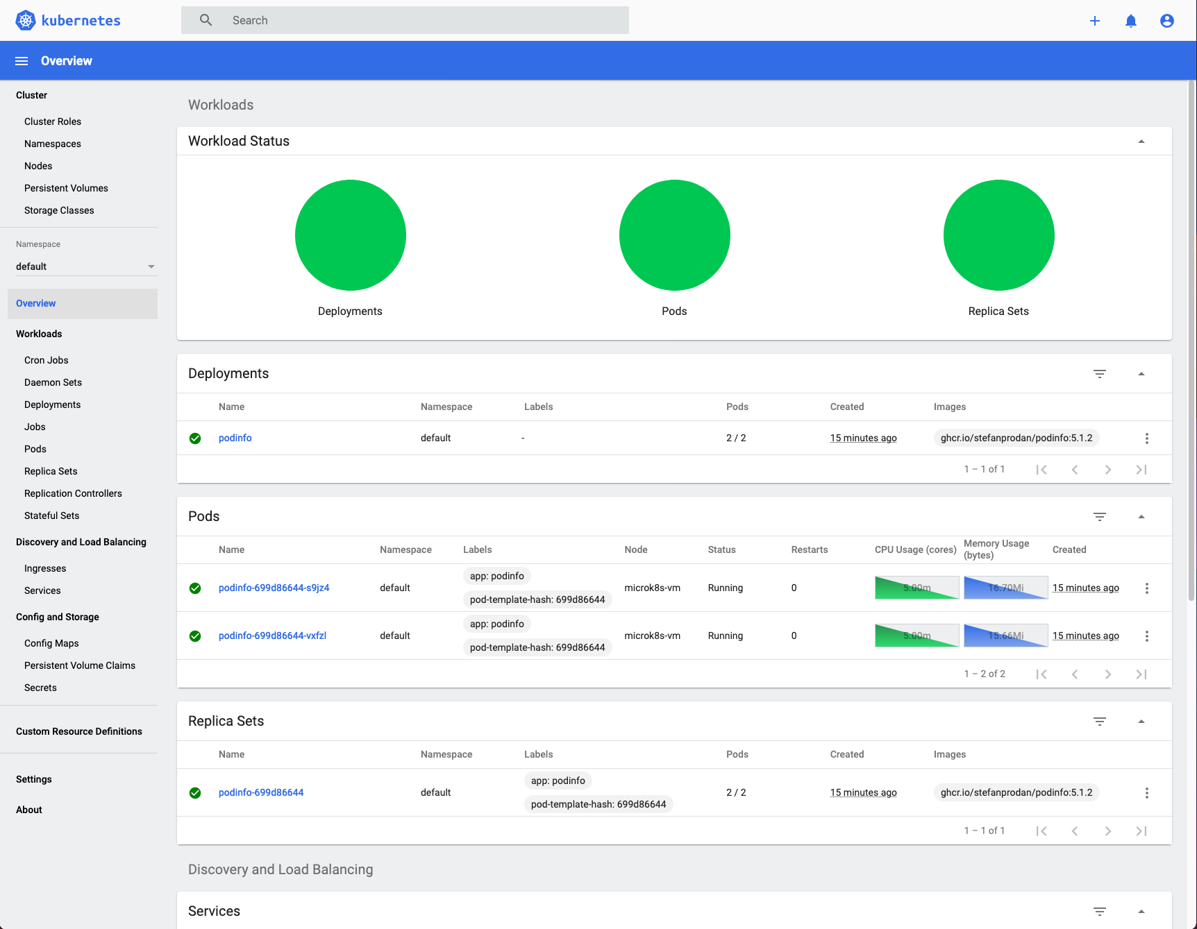The height and width of the screenshot is (929, 1197).
Task: Go to last page of the Pods table
Action: point(1141,674)
